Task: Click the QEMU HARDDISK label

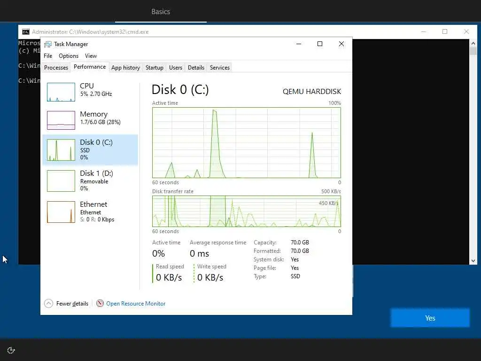Action: click(x=312, y=92)
